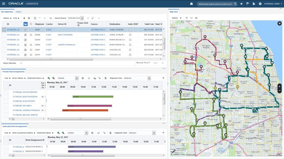The image size is (284, 159).
Task: Switch to the Orders tab
Action: (18, 12)
